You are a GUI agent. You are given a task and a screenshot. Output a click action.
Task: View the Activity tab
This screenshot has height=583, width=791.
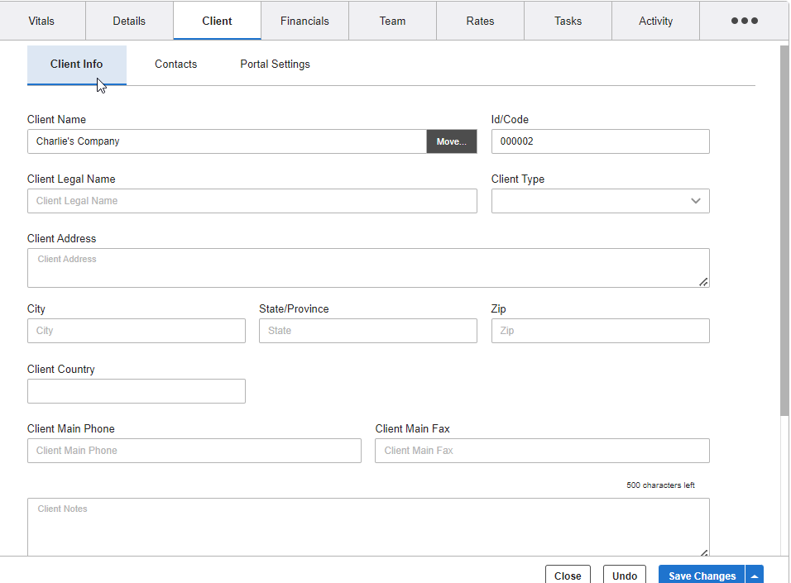click(x=654, y=21)
